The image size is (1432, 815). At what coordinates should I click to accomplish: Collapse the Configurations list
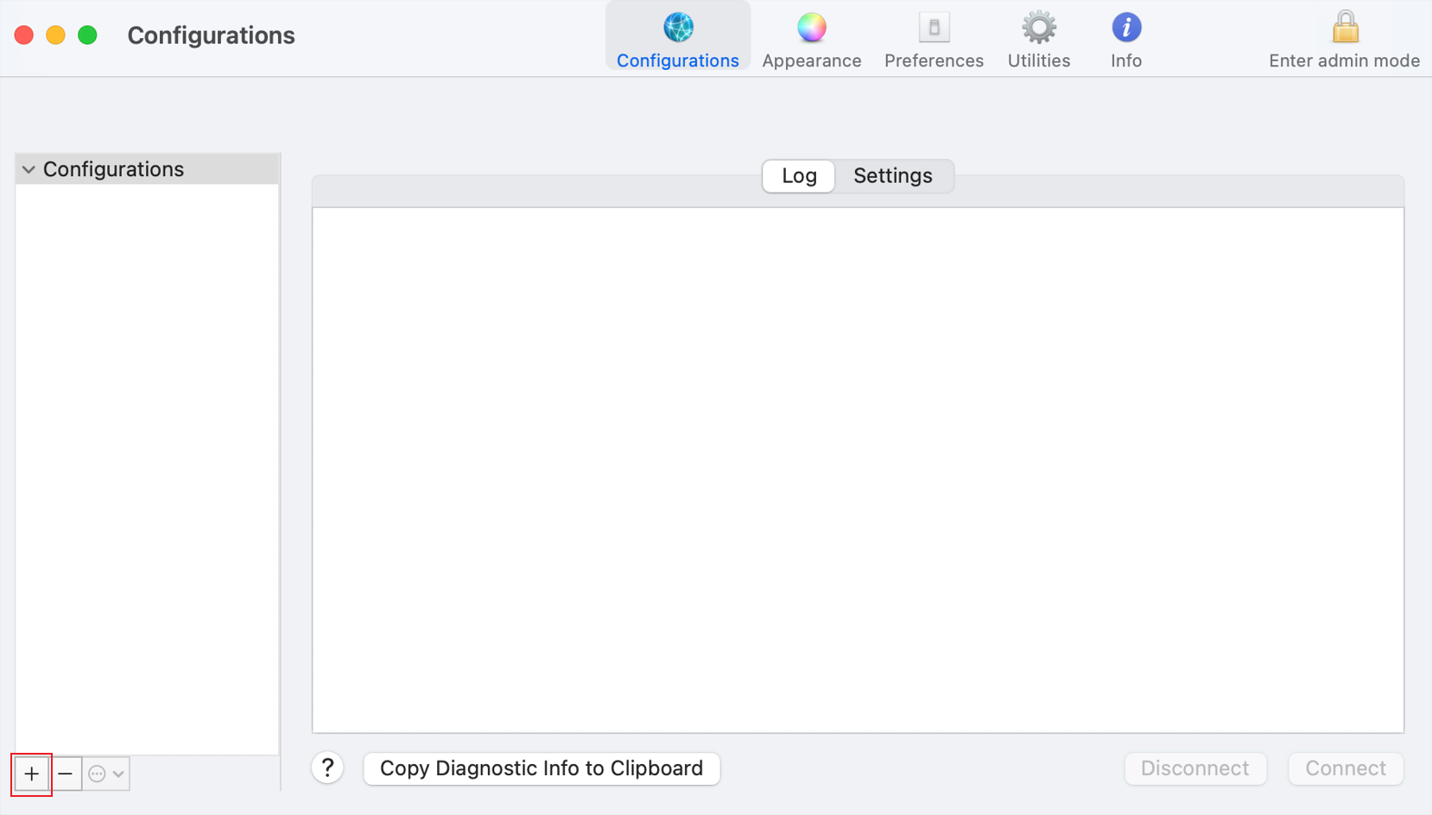pyautogui.click(x=29, y=168)
